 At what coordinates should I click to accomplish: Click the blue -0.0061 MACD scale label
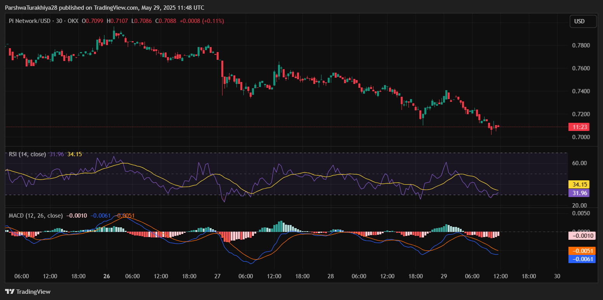click(581, 259)
